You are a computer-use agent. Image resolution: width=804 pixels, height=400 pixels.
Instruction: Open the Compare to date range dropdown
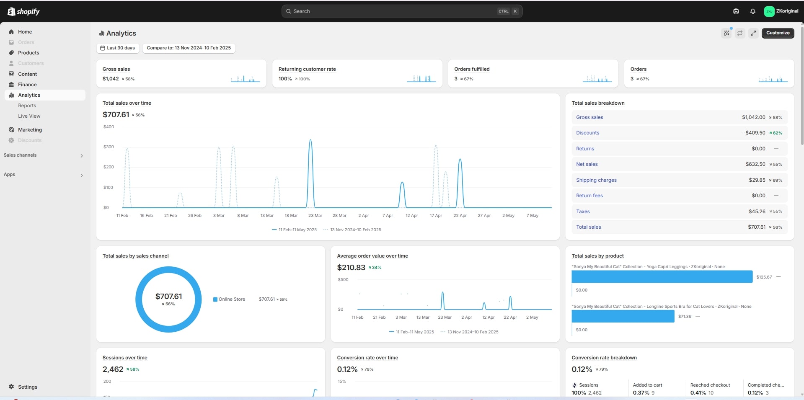[189, 48]
